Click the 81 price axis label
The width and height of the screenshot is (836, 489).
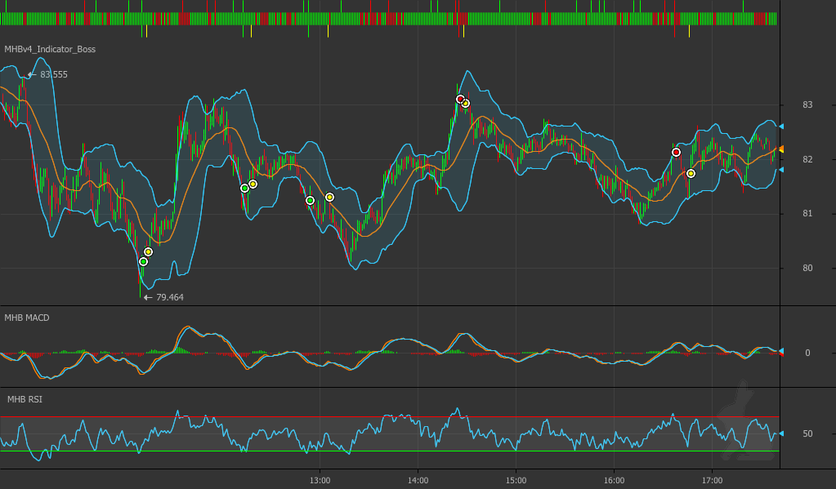(807, 214)
